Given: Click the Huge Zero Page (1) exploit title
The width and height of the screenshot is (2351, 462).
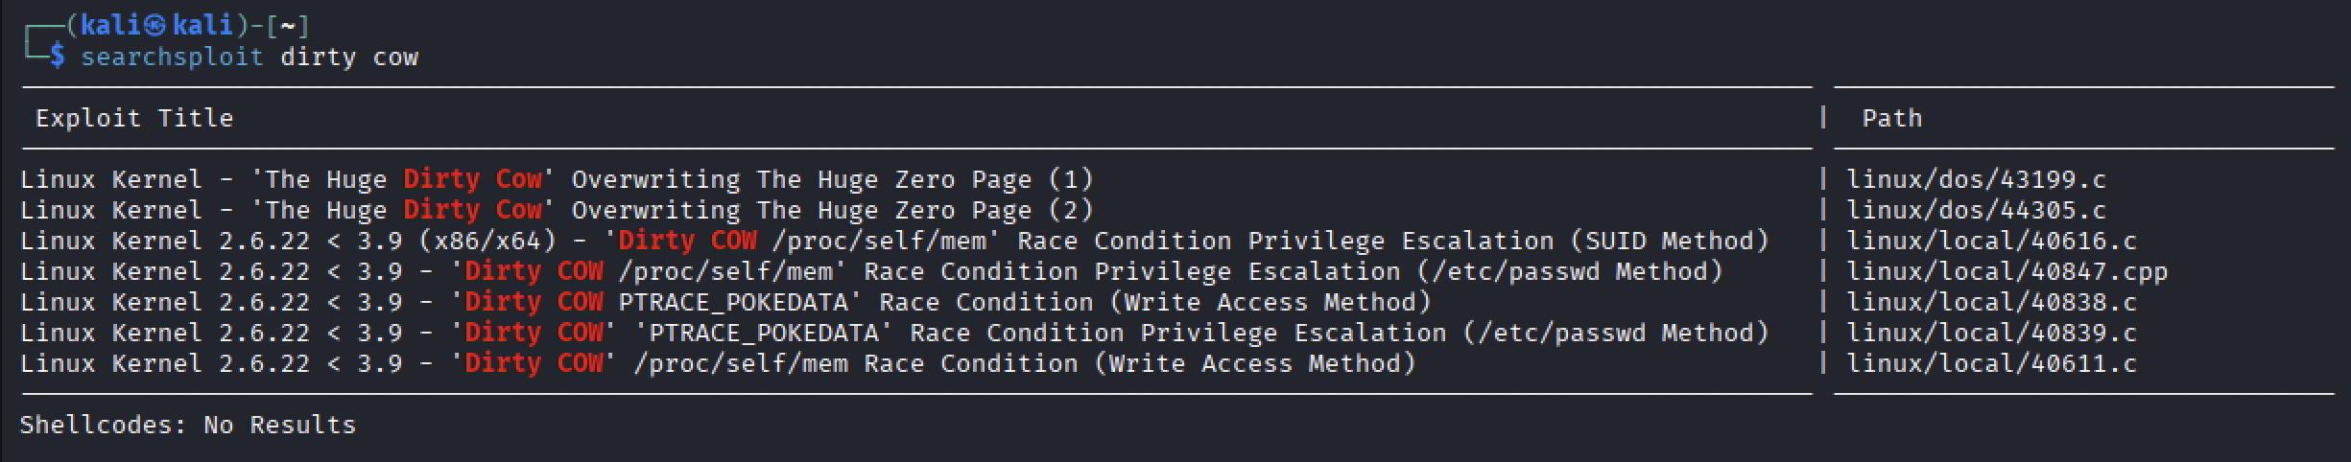Looking at the screenshot, I should (557, 179).
